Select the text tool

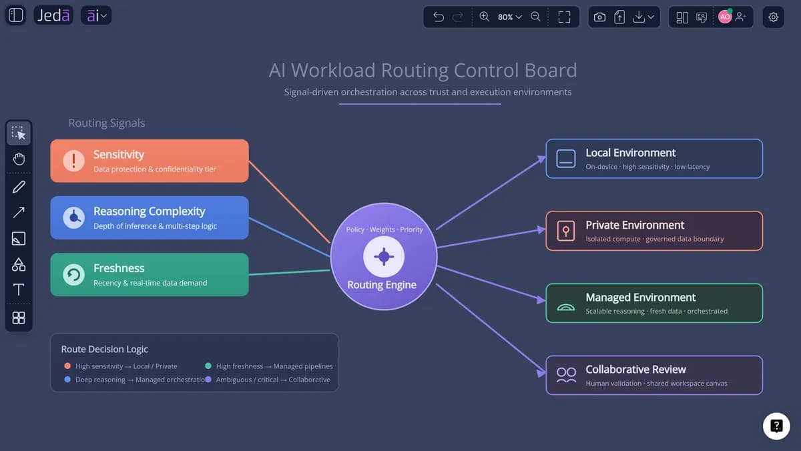[x=19, y=290]
